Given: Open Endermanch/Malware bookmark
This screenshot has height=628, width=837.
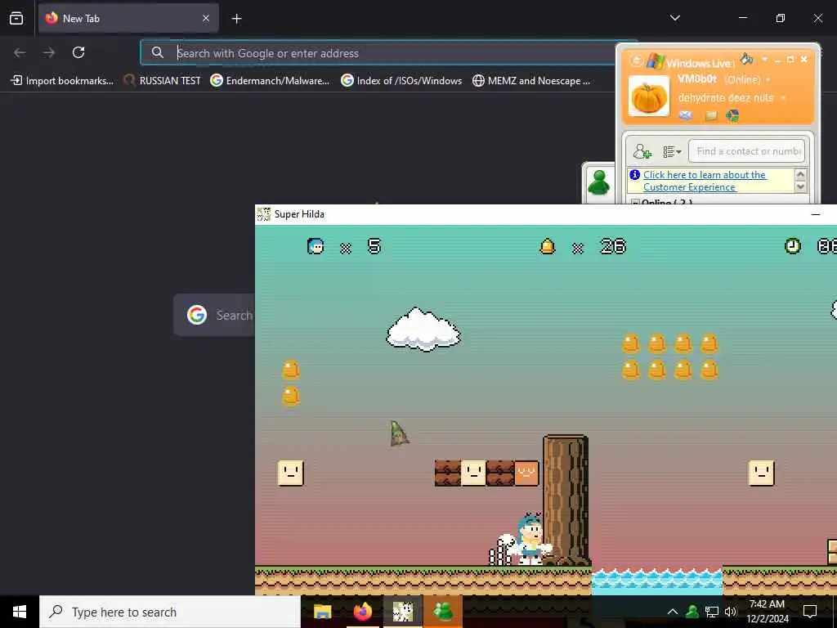Looking at the screenshot, I should [270, 81].
